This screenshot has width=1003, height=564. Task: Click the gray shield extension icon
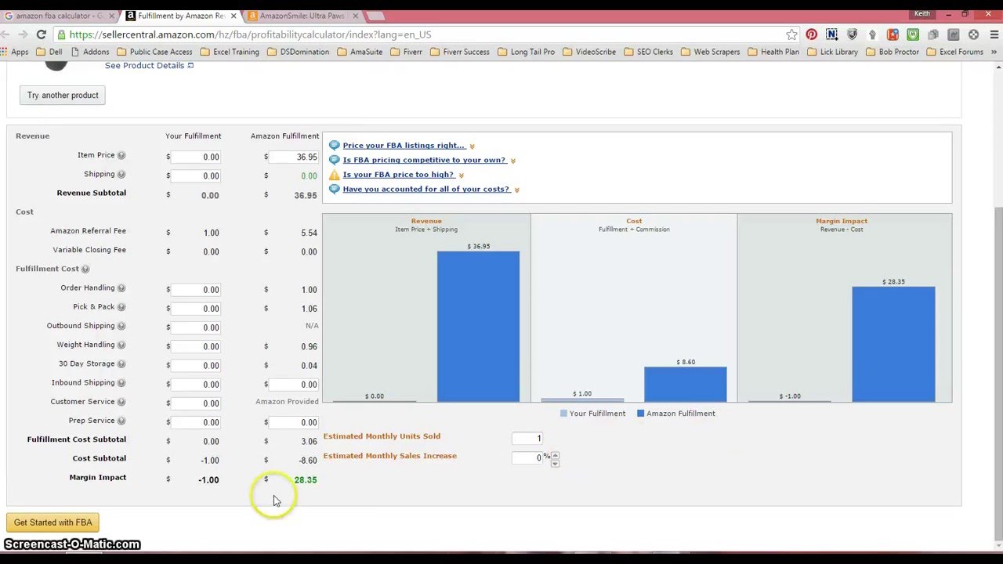point(852,34)
